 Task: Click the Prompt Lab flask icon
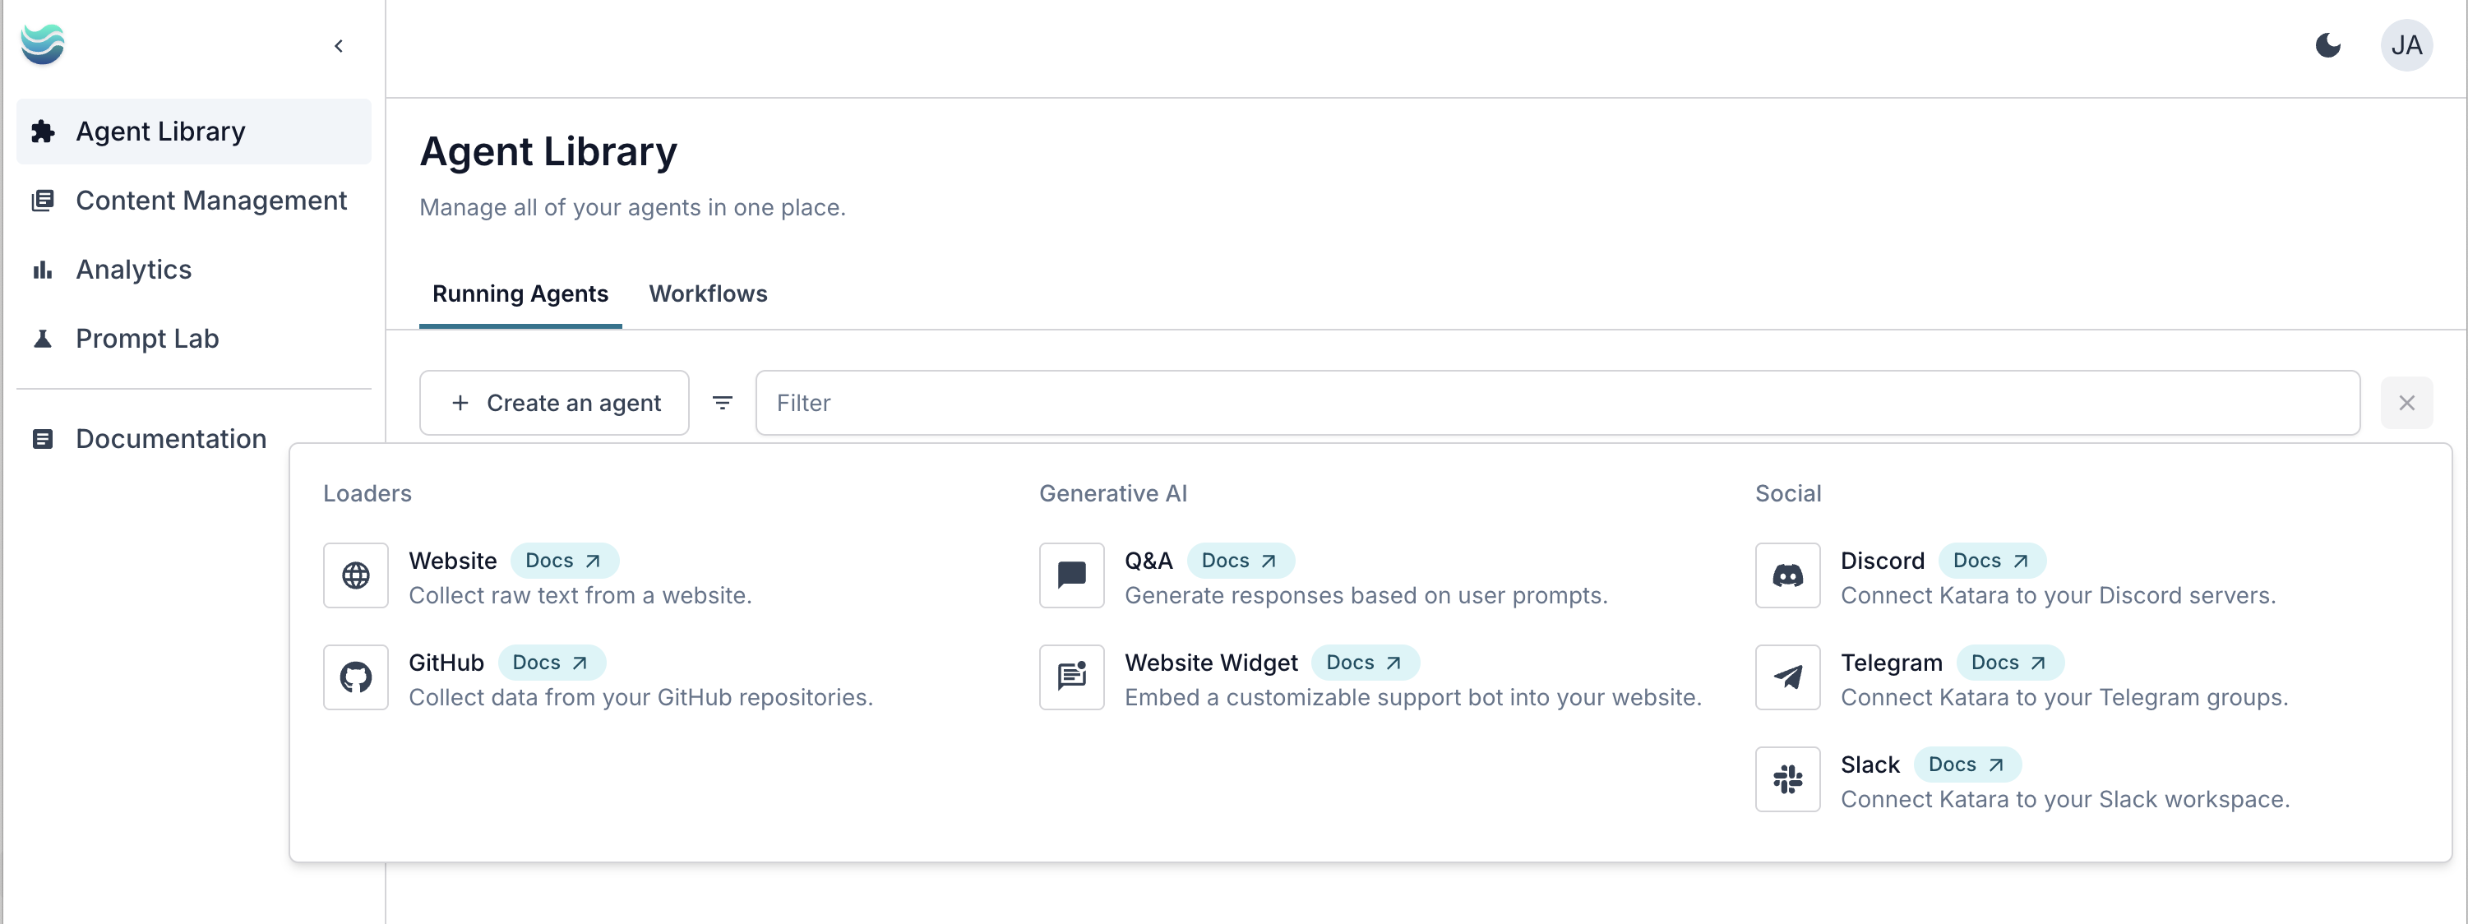click(42, 340)
